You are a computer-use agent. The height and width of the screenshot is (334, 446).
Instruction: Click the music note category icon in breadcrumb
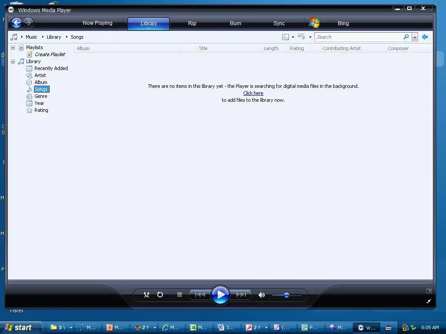(x=14, y=37)
